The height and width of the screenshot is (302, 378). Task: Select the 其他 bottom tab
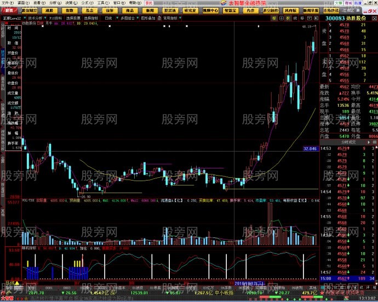313,288
